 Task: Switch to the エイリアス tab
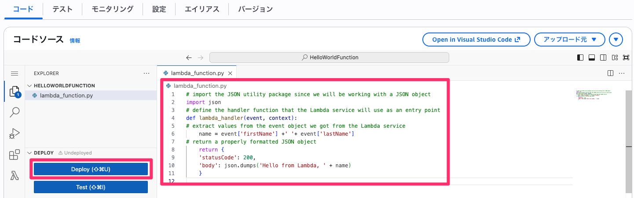202,9
